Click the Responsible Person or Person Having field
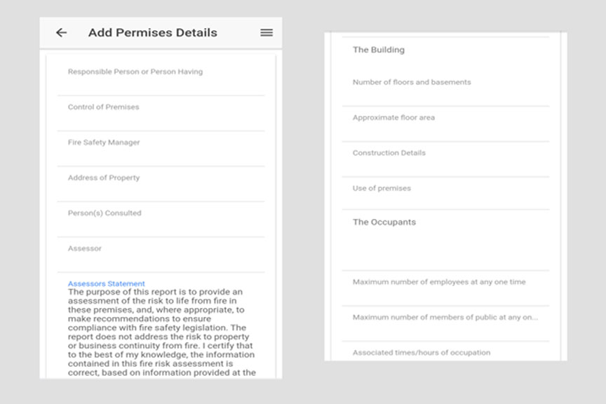 (x=161, y=77)
